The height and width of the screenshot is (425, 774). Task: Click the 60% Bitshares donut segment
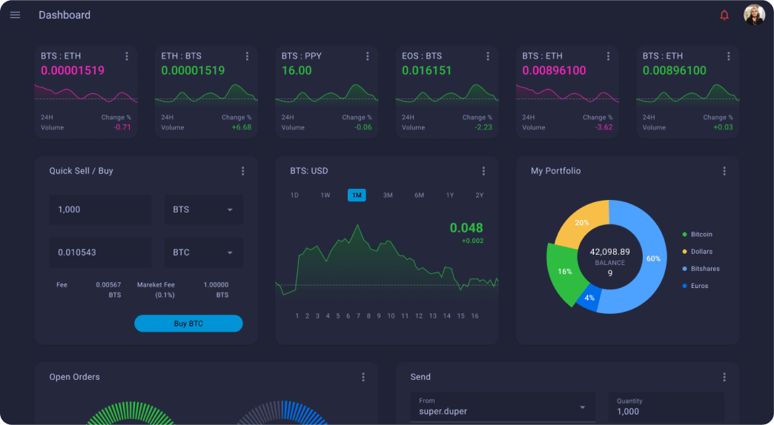point(652,259)
